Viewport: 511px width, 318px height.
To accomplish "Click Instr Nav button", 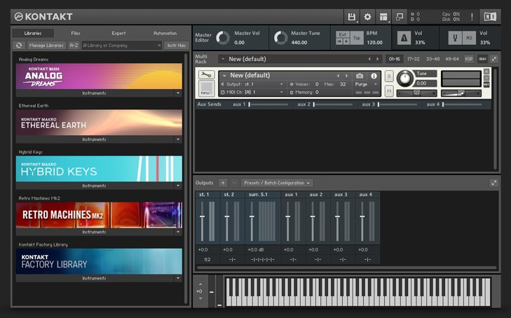I will pos(177,46).
